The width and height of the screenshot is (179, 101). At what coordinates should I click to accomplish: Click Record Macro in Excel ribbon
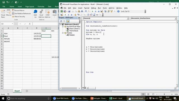click(x=18, y=10)
